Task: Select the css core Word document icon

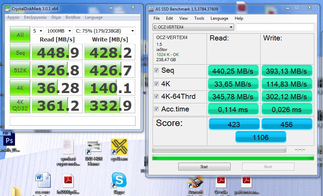Action: 43,184
